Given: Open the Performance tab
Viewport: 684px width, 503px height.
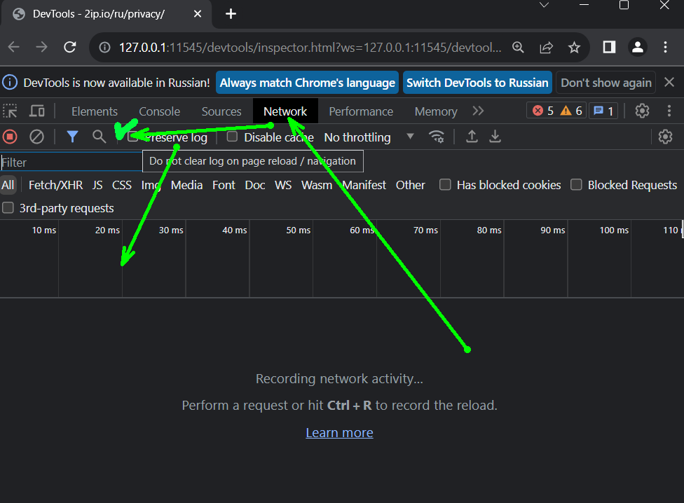Looking at the screenshot, I should click(361, 111).
